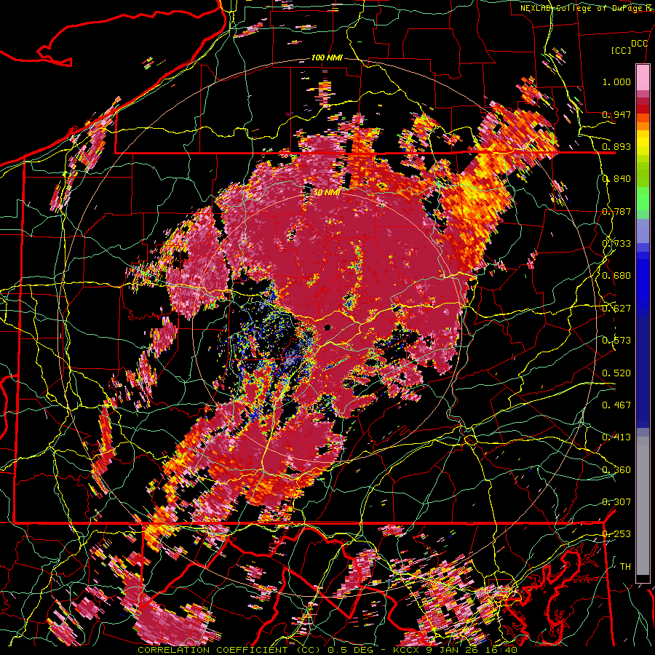Click the DCC product label
This screenshot has width=655, height=655.
[639, 44]
